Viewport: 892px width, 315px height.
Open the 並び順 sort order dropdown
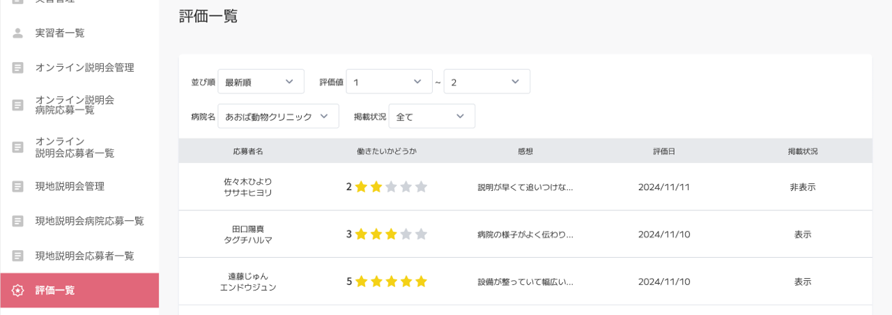(x=261, y=82)
